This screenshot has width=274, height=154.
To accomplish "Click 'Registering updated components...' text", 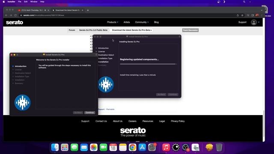I will click(x=139, y=59).
